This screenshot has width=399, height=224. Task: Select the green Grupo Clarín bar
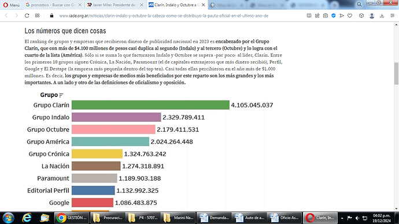coord(150,105)
